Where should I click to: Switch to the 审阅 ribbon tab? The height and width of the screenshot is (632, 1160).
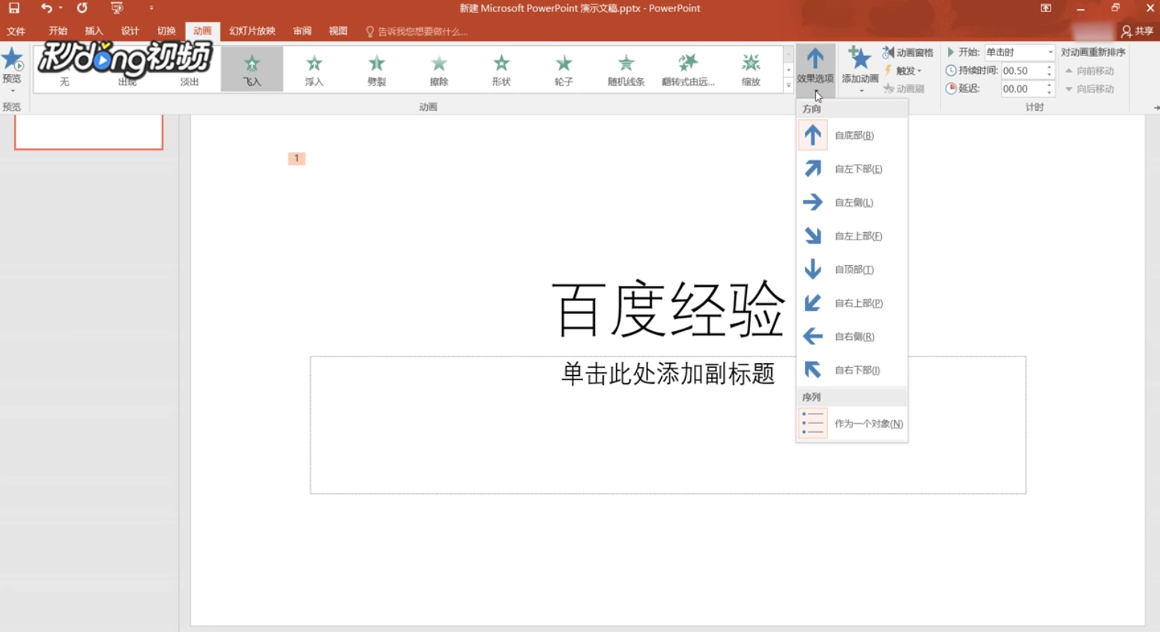pos(302,31)
